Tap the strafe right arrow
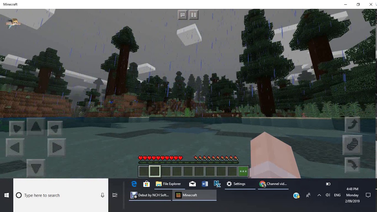Viewport: 377px width, 212px height. click(x=56, y=147)
